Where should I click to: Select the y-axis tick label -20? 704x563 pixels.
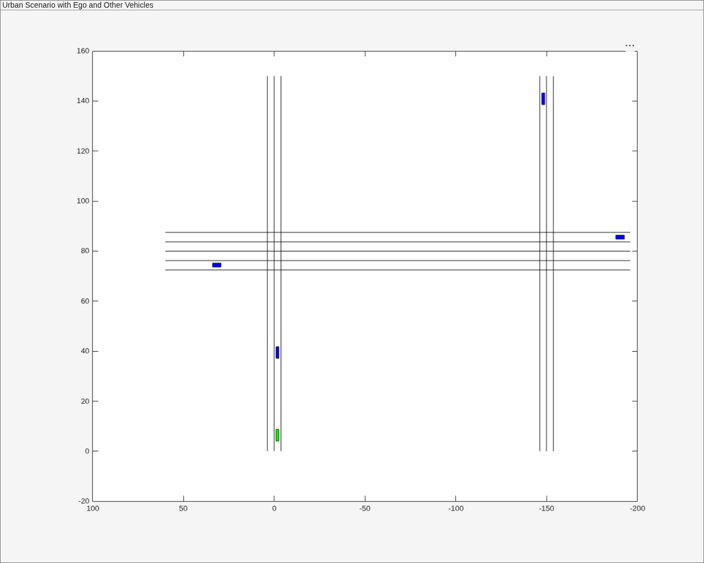tap(84, 501)
